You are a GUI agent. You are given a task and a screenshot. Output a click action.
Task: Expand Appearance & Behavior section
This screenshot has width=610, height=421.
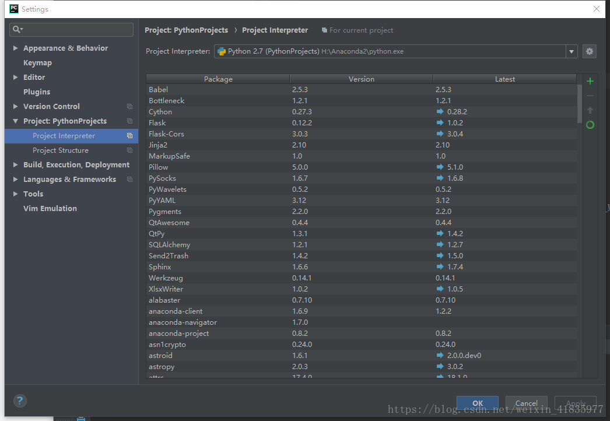pos(16,48)
